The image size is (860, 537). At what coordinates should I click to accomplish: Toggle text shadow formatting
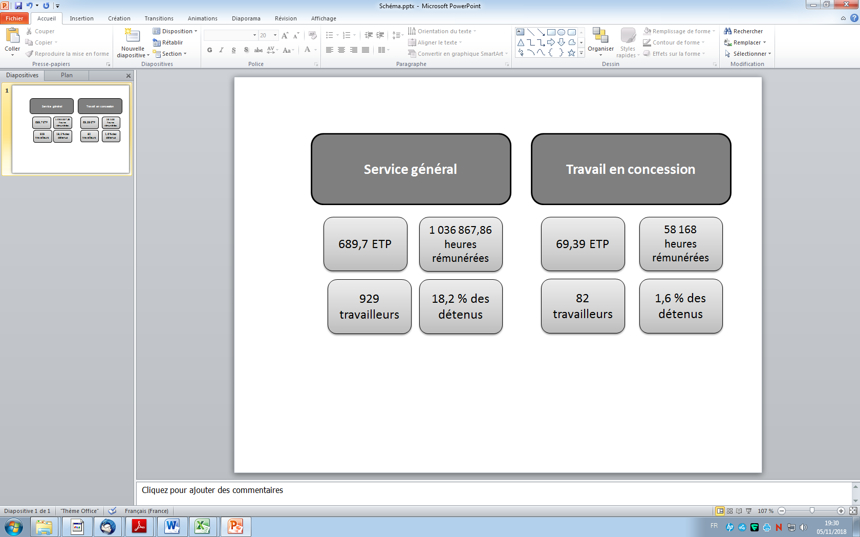246,50
